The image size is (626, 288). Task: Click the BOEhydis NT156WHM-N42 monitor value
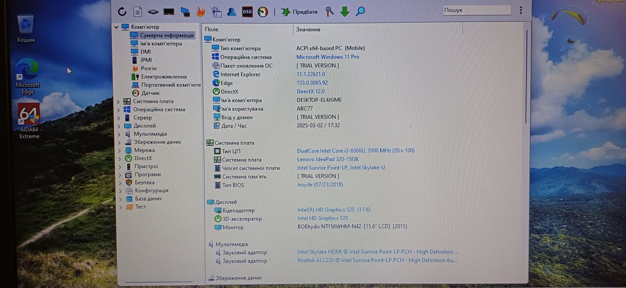point(352,226)
